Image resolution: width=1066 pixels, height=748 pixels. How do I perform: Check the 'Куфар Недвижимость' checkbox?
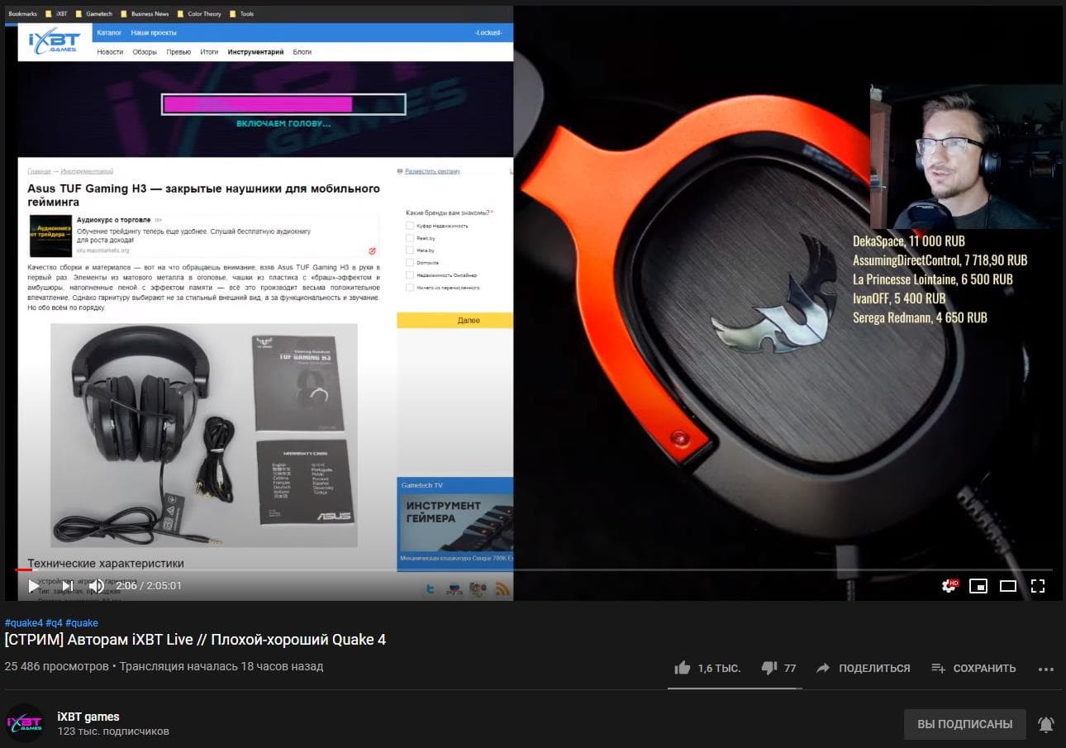[410, 226]
